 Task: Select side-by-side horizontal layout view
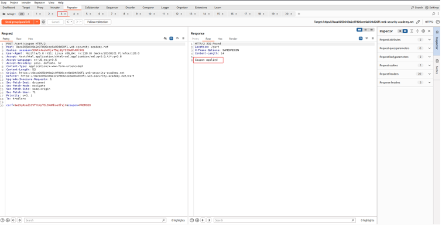(x=359, y=30)
